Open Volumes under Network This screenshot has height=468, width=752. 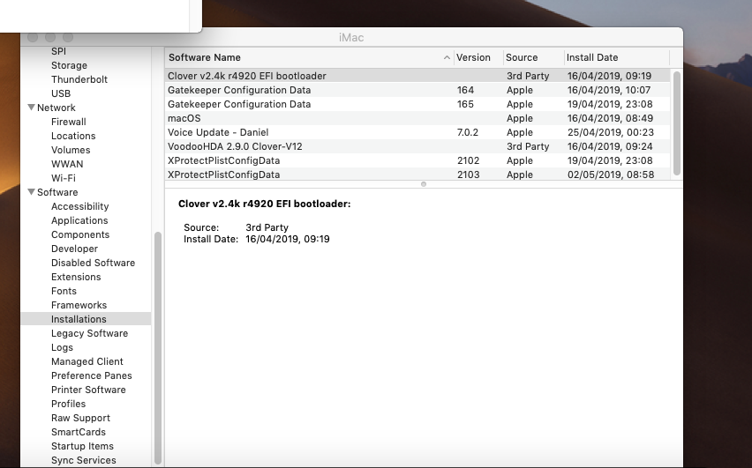pyautogui.click(x=71, y=150)
